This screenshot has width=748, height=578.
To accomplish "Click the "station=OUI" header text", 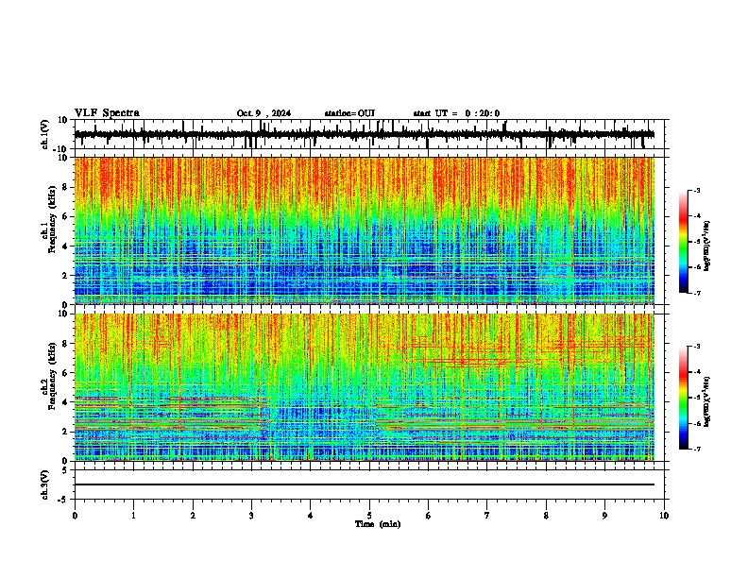I will click(x=349, y=113).
